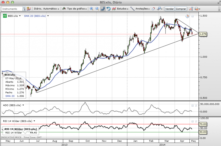221x146 pixels.
Task: Open the print chart dropdown icon
Action: 197,9
